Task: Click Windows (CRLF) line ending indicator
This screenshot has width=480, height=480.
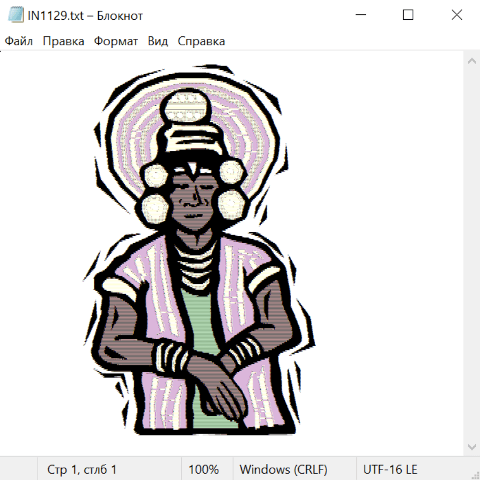Action: 283,470
